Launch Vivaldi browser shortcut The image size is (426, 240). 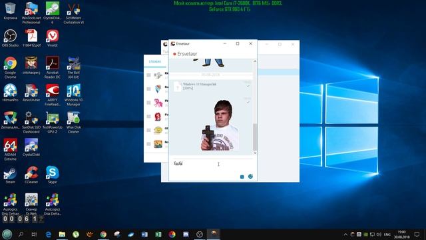tap(52, 38)
